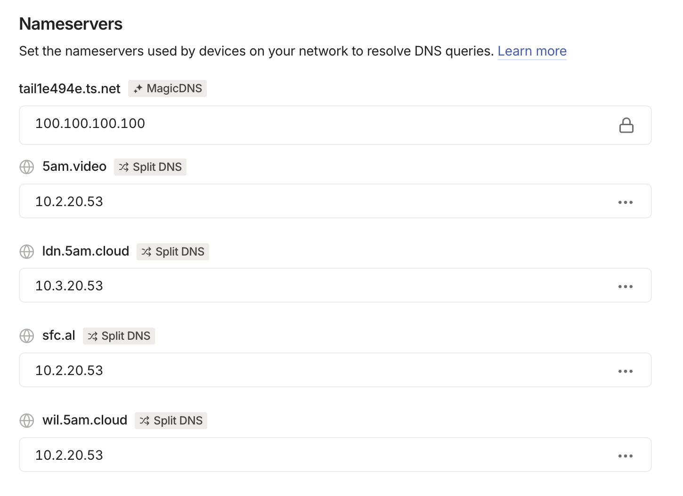The image size is (683, 496).
Task: Click the globe icon beside 5am.video
Action: pos(26,167)
